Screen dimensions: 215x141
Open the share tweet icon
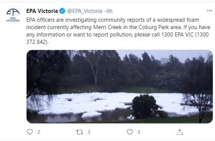[180, 132]
